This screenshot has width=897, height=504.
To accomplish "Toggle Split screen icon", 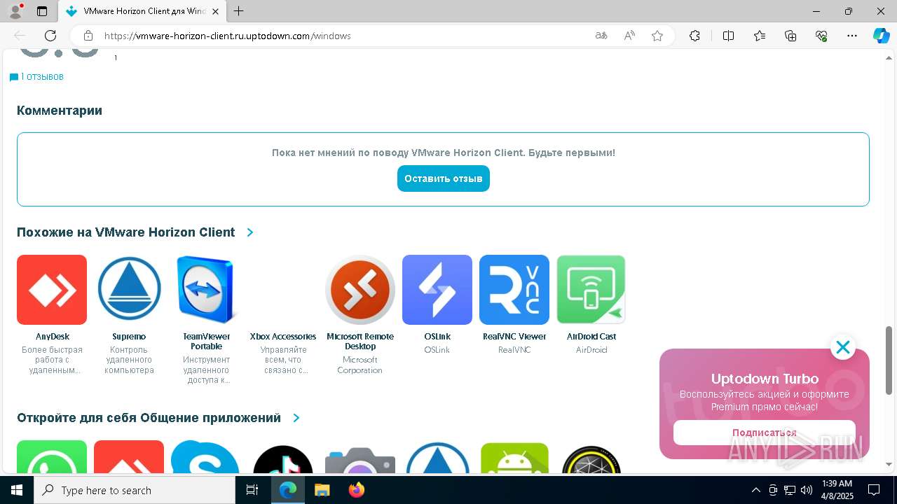I will tap(728, 36).
